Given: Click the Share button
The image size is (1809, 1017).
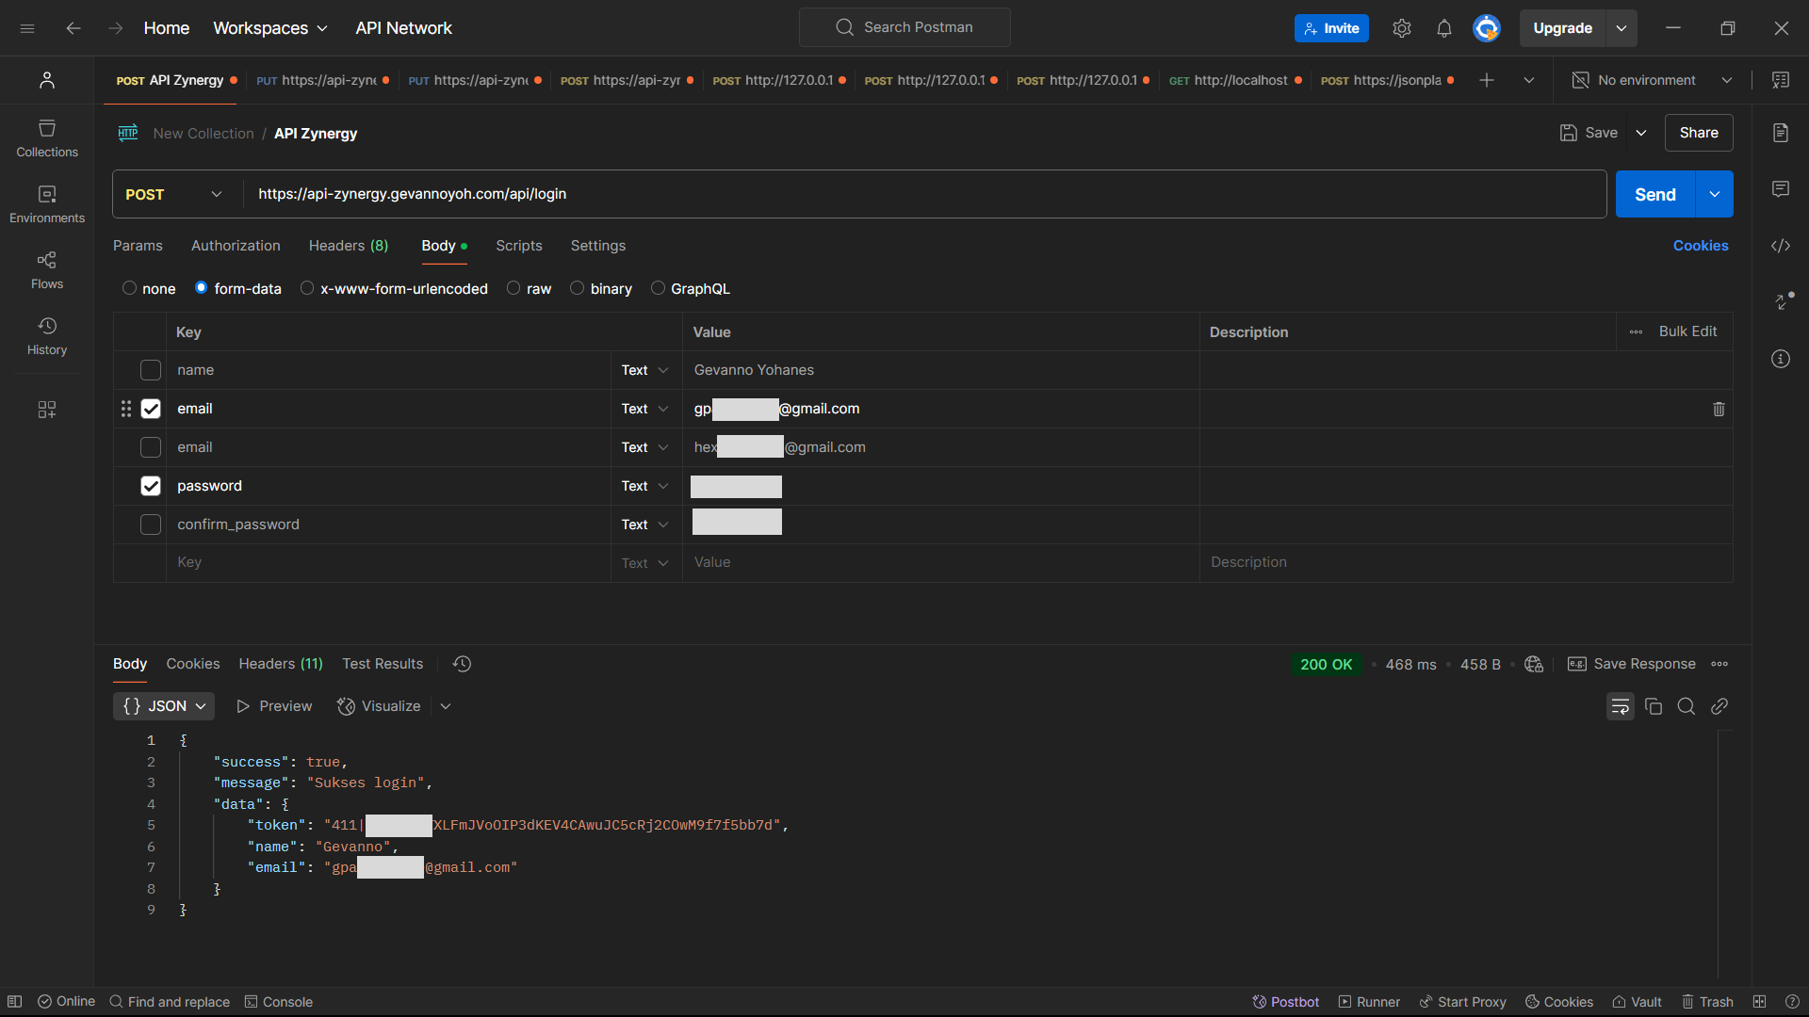Looking at the screenshot, I should coord(1699,133).
